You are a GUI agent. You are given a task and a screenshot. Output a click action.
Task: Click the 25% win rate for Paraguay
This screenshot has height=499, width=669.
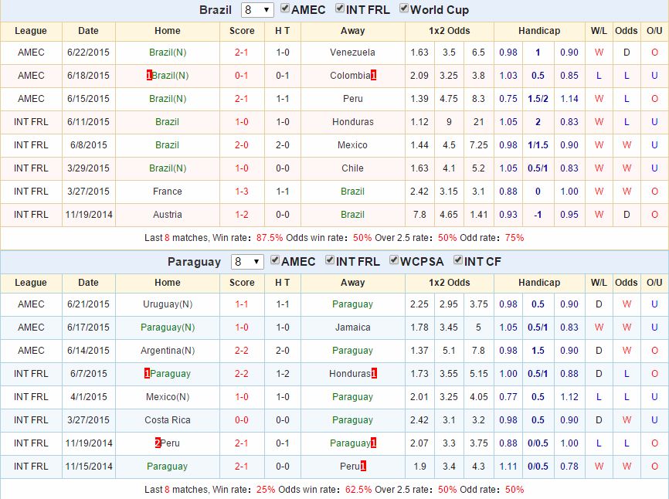266,489
